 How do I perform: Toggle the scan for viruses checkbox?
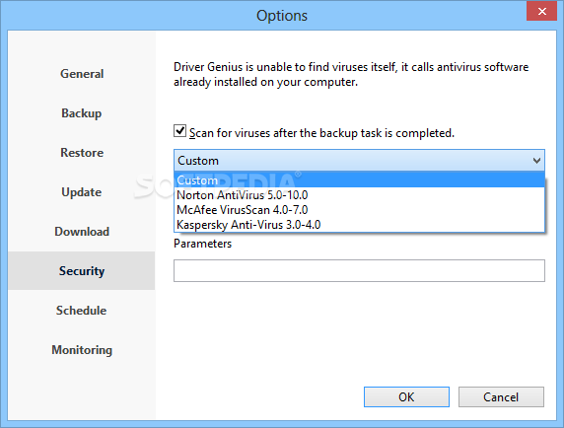pos(179,131)
